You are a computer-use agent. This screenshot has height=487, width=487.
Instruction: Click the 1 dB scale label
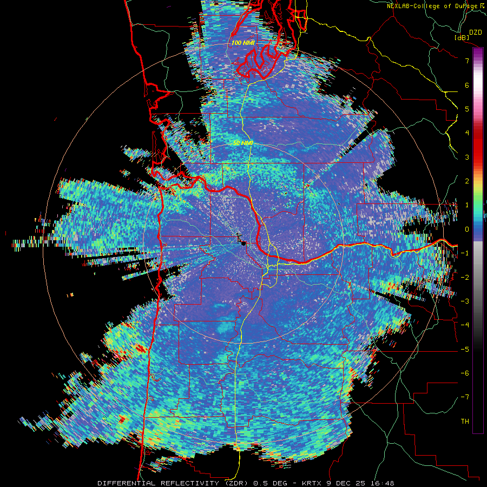(x=467, y=205)
